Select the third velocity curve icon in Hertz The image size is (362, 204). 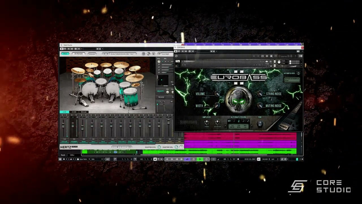[x=164, y=102]
